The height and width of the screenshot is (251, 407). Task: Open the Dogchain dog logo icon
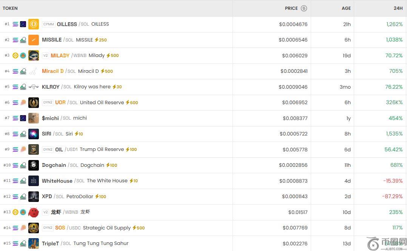(34, 165)
